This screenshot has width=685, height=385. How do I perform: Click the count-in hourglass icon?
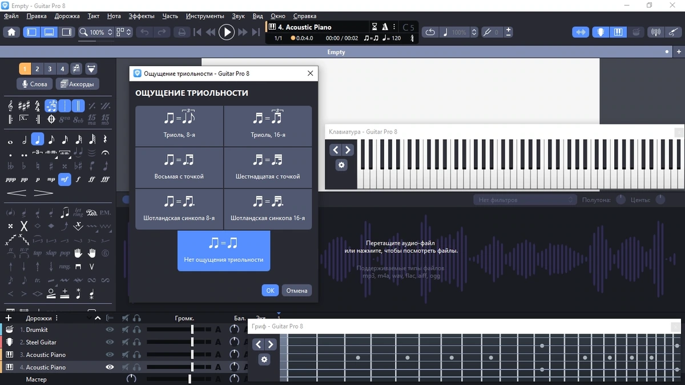coord(374,27)
